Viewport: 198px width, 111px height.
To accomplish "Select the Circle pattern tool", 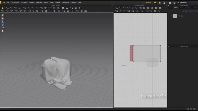I will 152,8.
